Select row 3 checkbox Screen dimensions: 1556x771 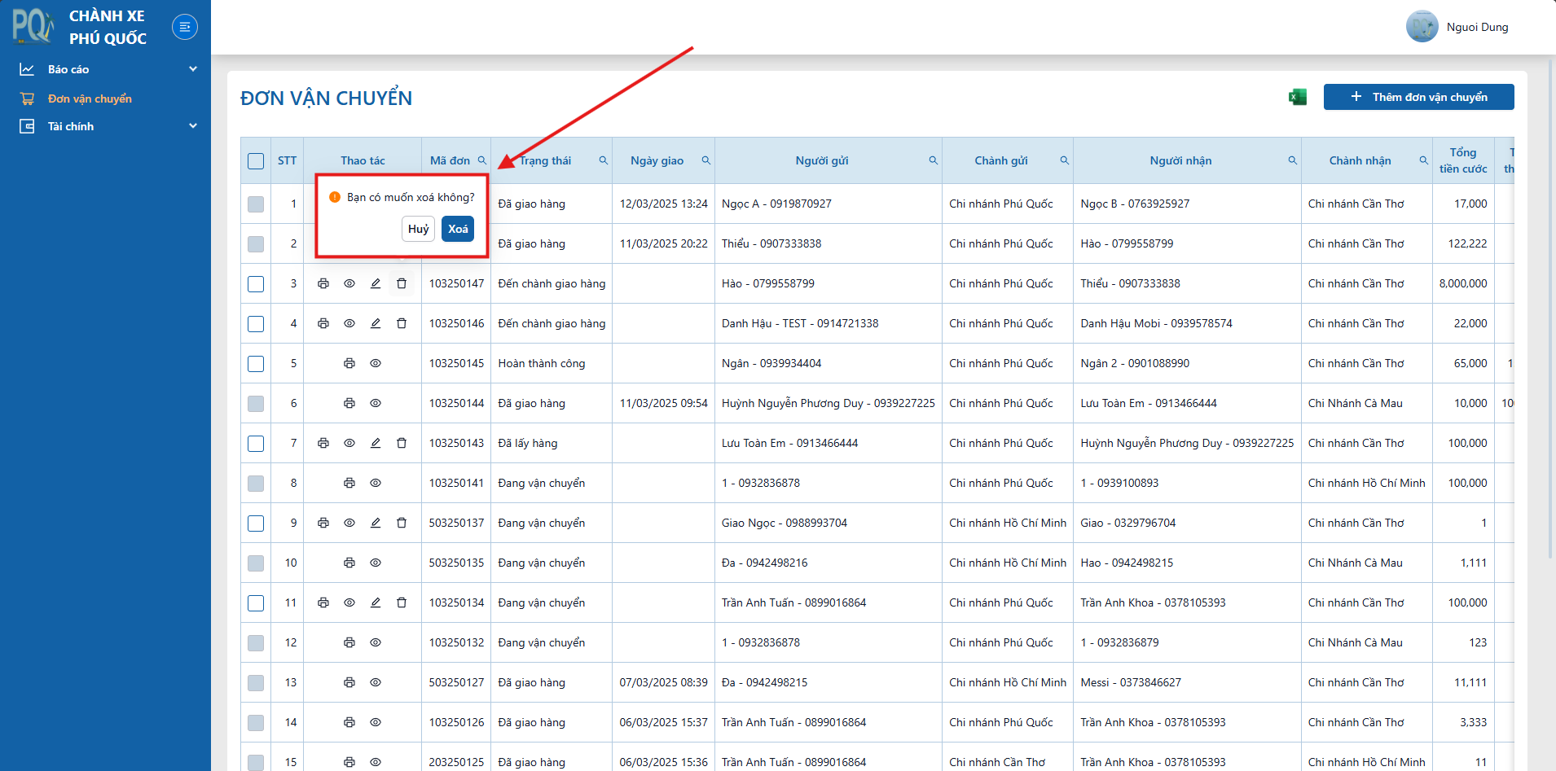click(256, 284)
